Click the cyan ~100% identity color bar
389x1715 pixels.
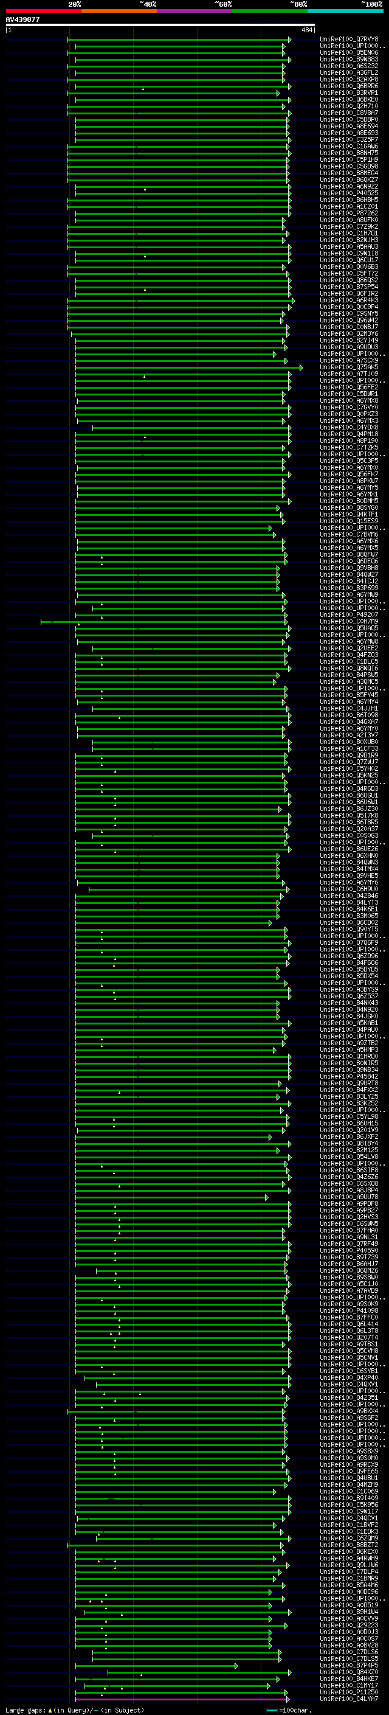pyautogui.click(x=346, y=11)
